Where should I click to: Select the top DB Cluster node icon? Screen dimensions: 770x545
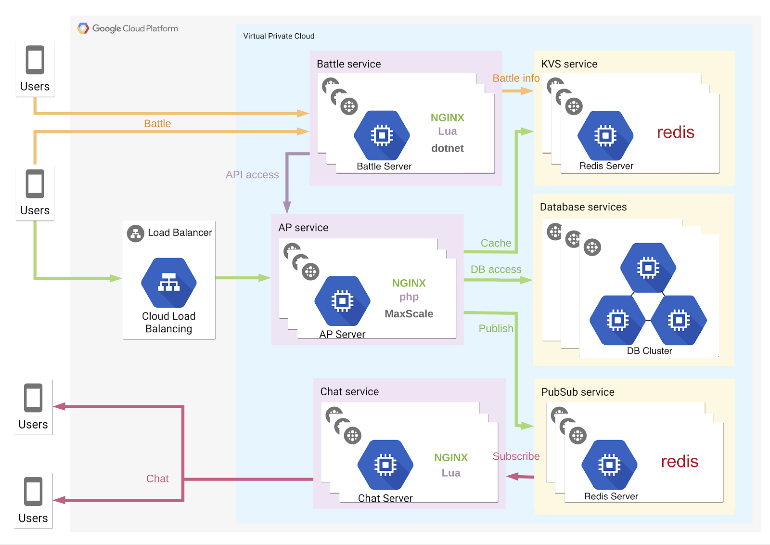coord(648,267)
